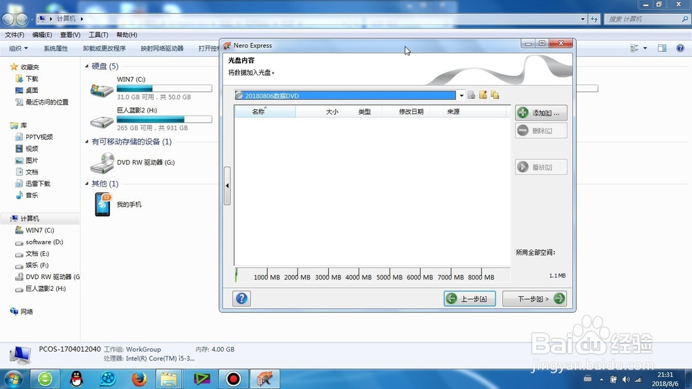Proceed with the 下一步 button
Image resolution: width=692 pixels, height=389 pixels.
[534, 298]
